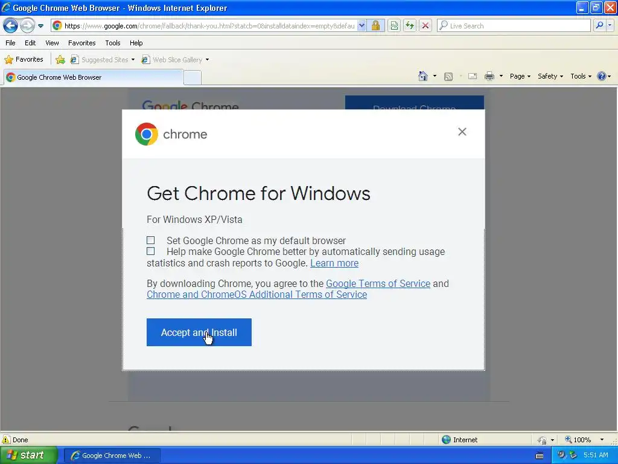Expand the Home button dropdown arrow
The height and width of the screenshot is (464, 618).
coord(435,76)
